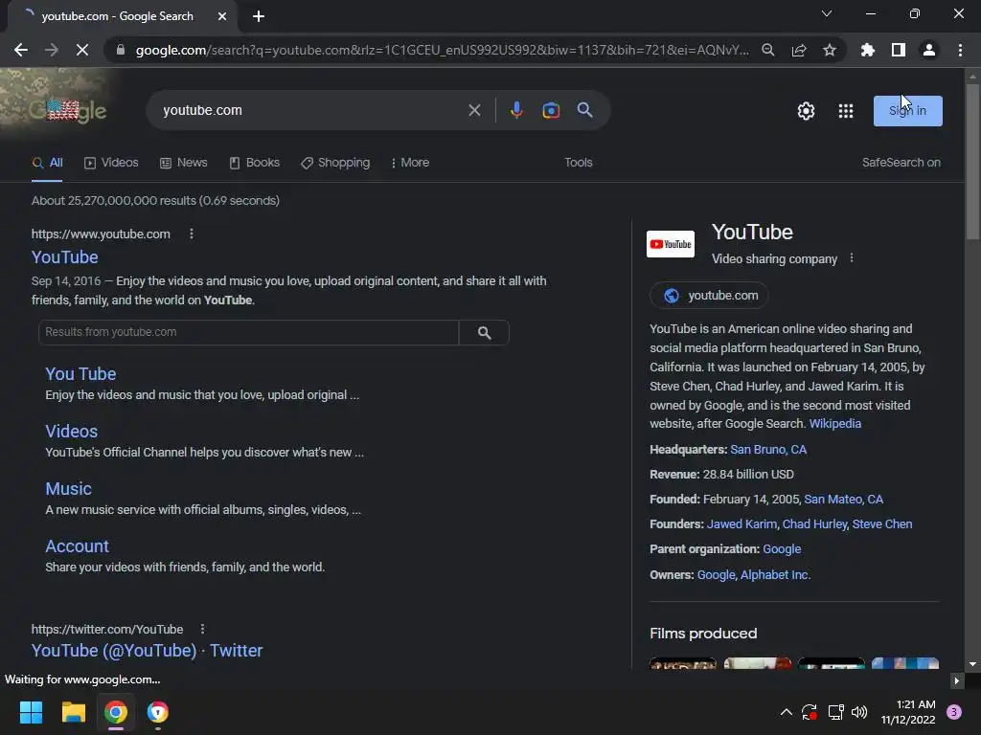The height and width of the screenshot is (735, 981).
Task: Start voice search with the microphone icon
Action: point(516,110)
